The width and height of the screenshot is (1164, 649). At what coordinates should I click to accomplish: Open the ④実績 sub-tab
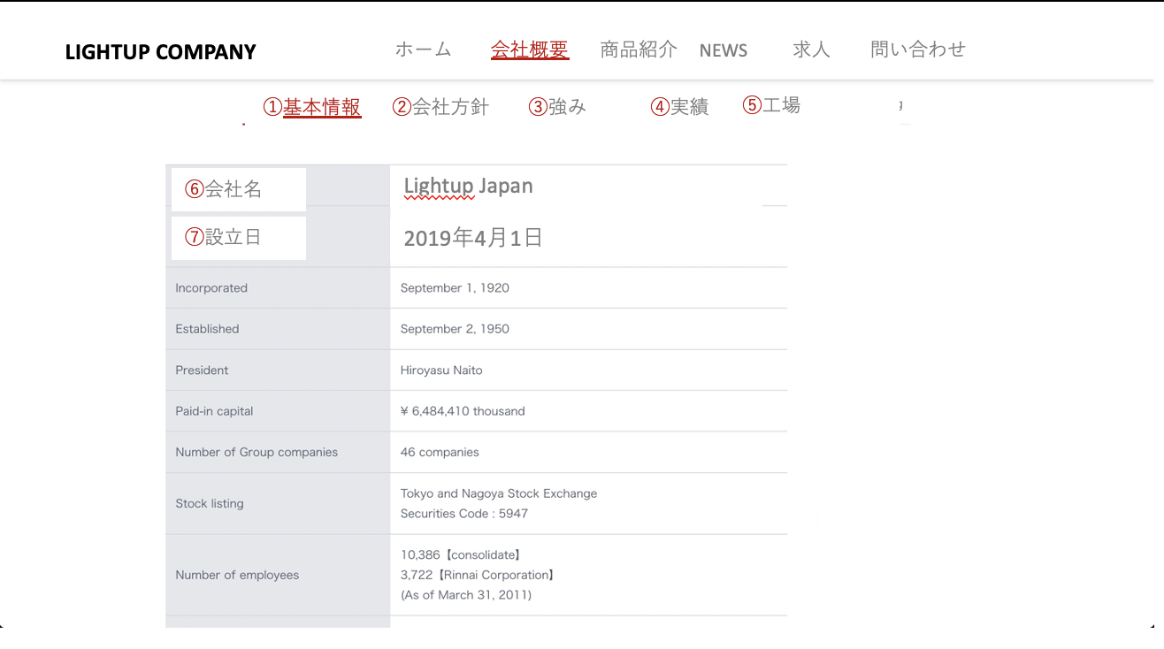coord(679,107)
